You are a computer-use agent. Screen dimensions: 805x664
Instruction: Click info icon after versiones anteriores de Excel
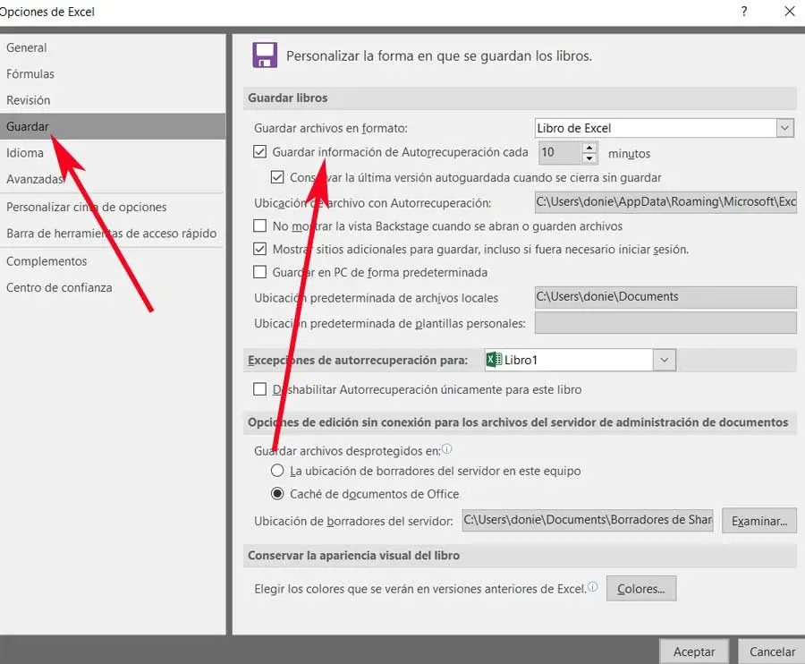pos(592,586)
